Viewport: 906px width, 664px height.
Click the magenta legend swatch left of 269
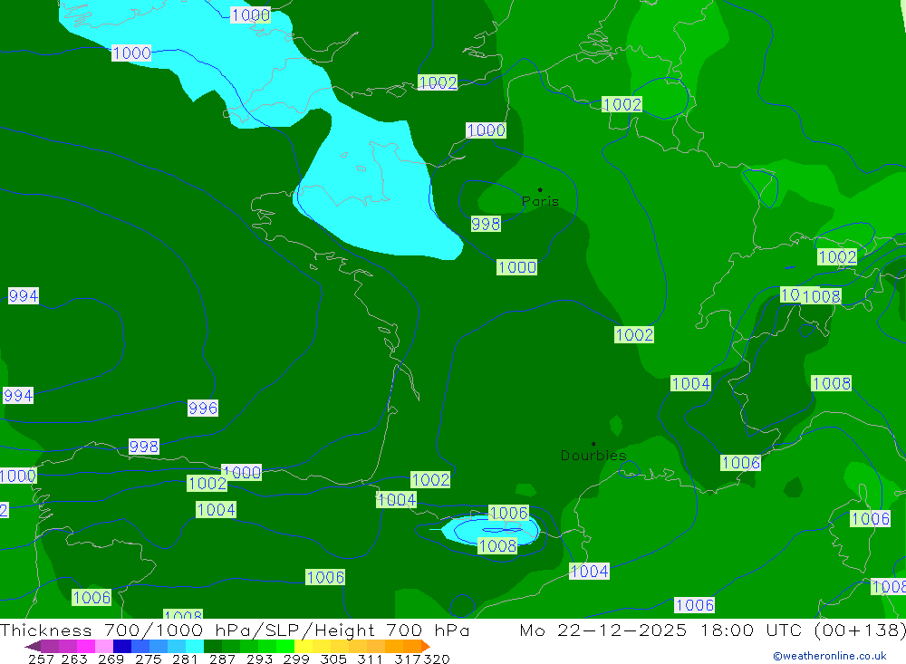click(84, 646)
